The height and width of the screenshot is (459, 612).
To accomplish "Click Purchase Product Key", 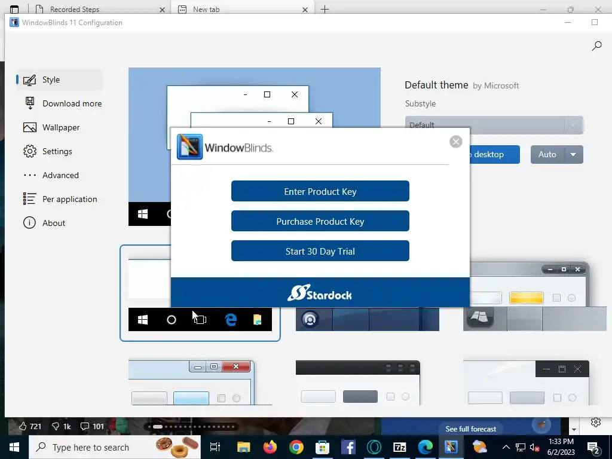I will (x=320, y=221).
